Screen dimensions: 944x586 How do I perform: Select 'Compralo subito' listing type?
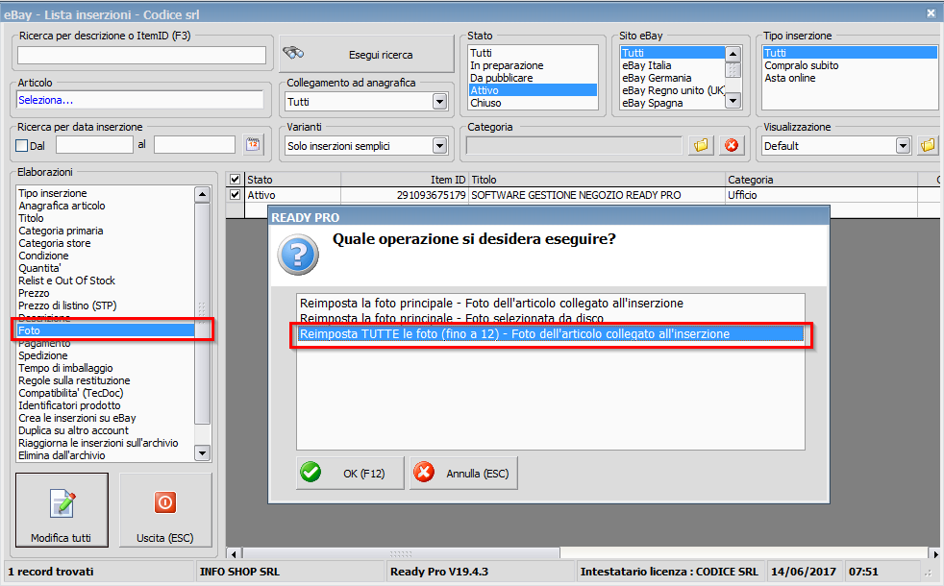(x=850, y=65)
